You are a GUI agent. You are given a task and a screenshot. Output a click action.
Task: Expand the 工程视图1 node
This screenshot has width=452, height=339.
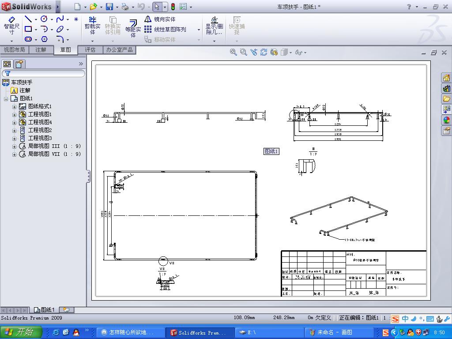[x=14, y=114]
